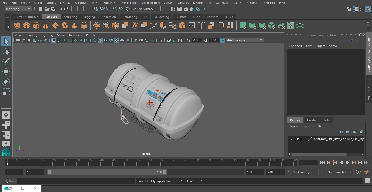
Task: Toggle textured display in viewport
Action: [117, 40]
